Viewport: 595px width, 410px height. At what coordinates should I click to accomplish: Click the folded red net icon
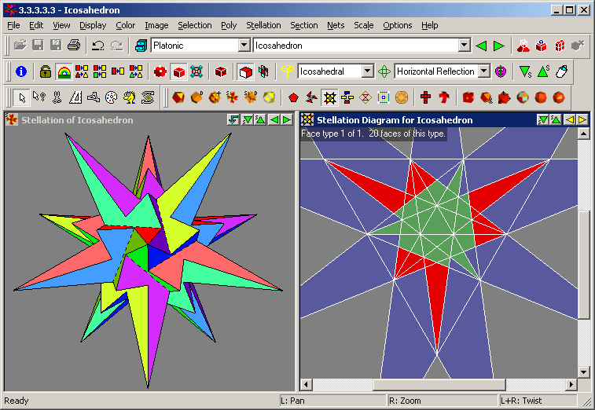tap(444, 97)
